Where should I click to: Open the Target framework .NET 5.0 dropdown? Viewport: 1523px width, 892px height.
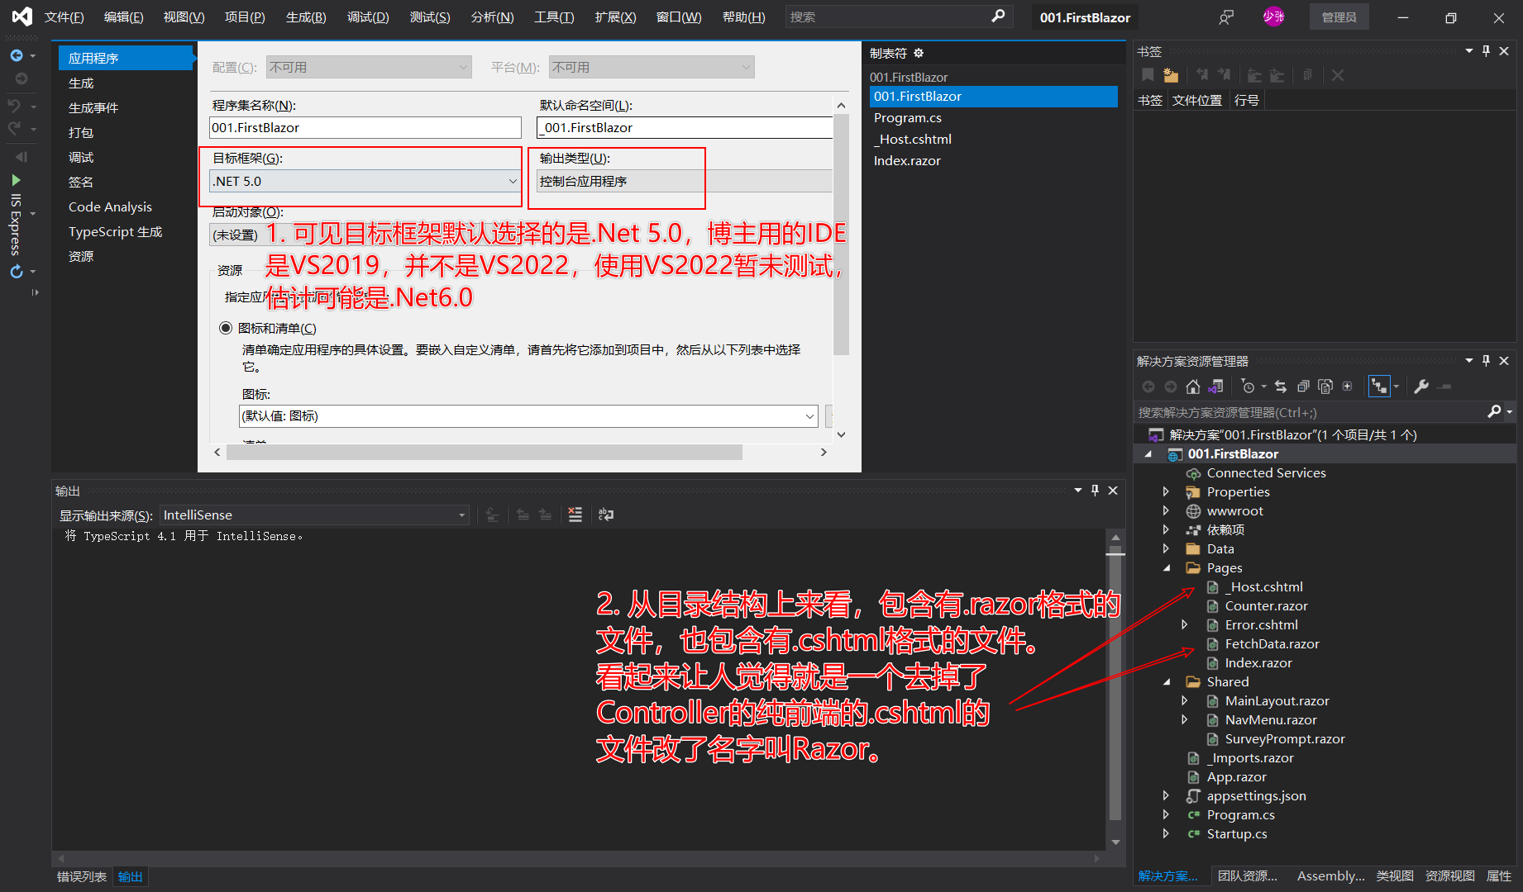[365, 181]
